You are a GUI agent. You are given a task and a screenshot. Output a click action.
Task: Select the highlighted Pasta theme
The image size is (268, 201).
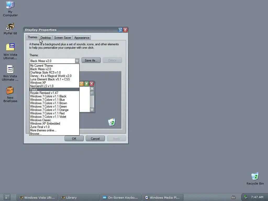coord(54,90)
